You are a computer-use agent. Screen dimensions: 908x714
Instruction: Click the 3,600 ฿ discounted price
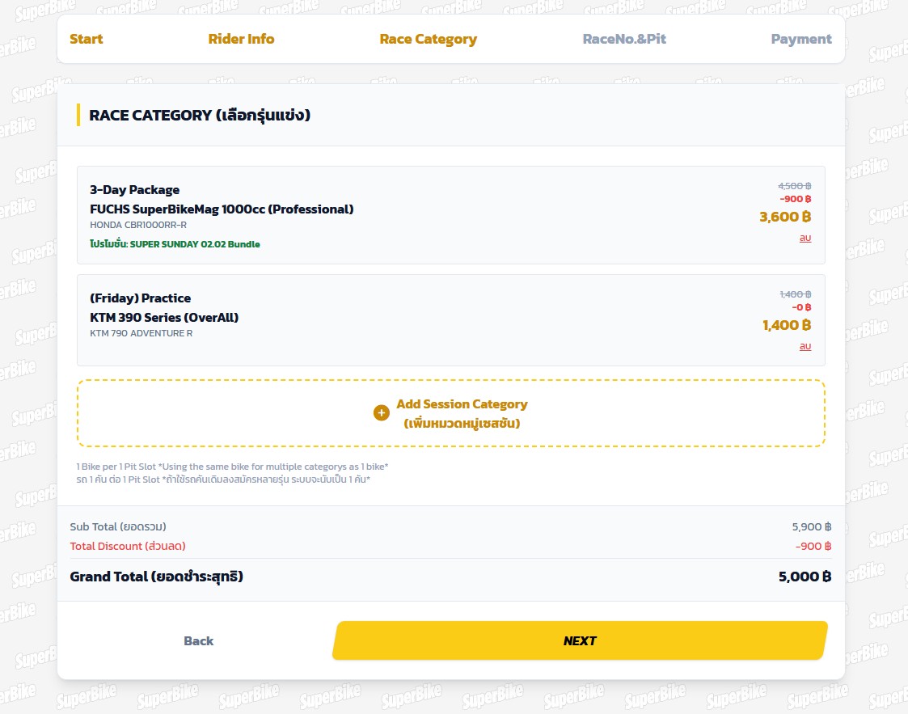[x=784, y=217]
